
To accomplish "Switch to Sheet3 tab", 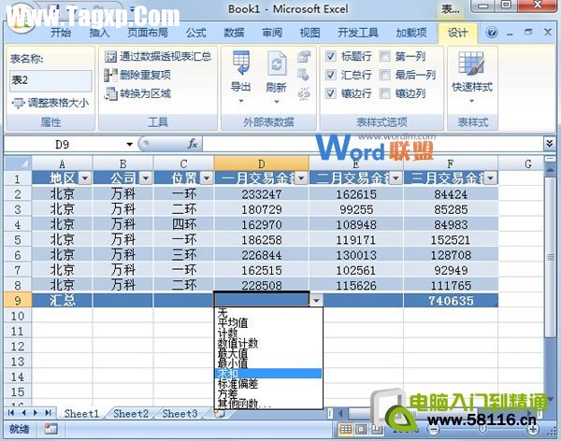I will point(180,414).
